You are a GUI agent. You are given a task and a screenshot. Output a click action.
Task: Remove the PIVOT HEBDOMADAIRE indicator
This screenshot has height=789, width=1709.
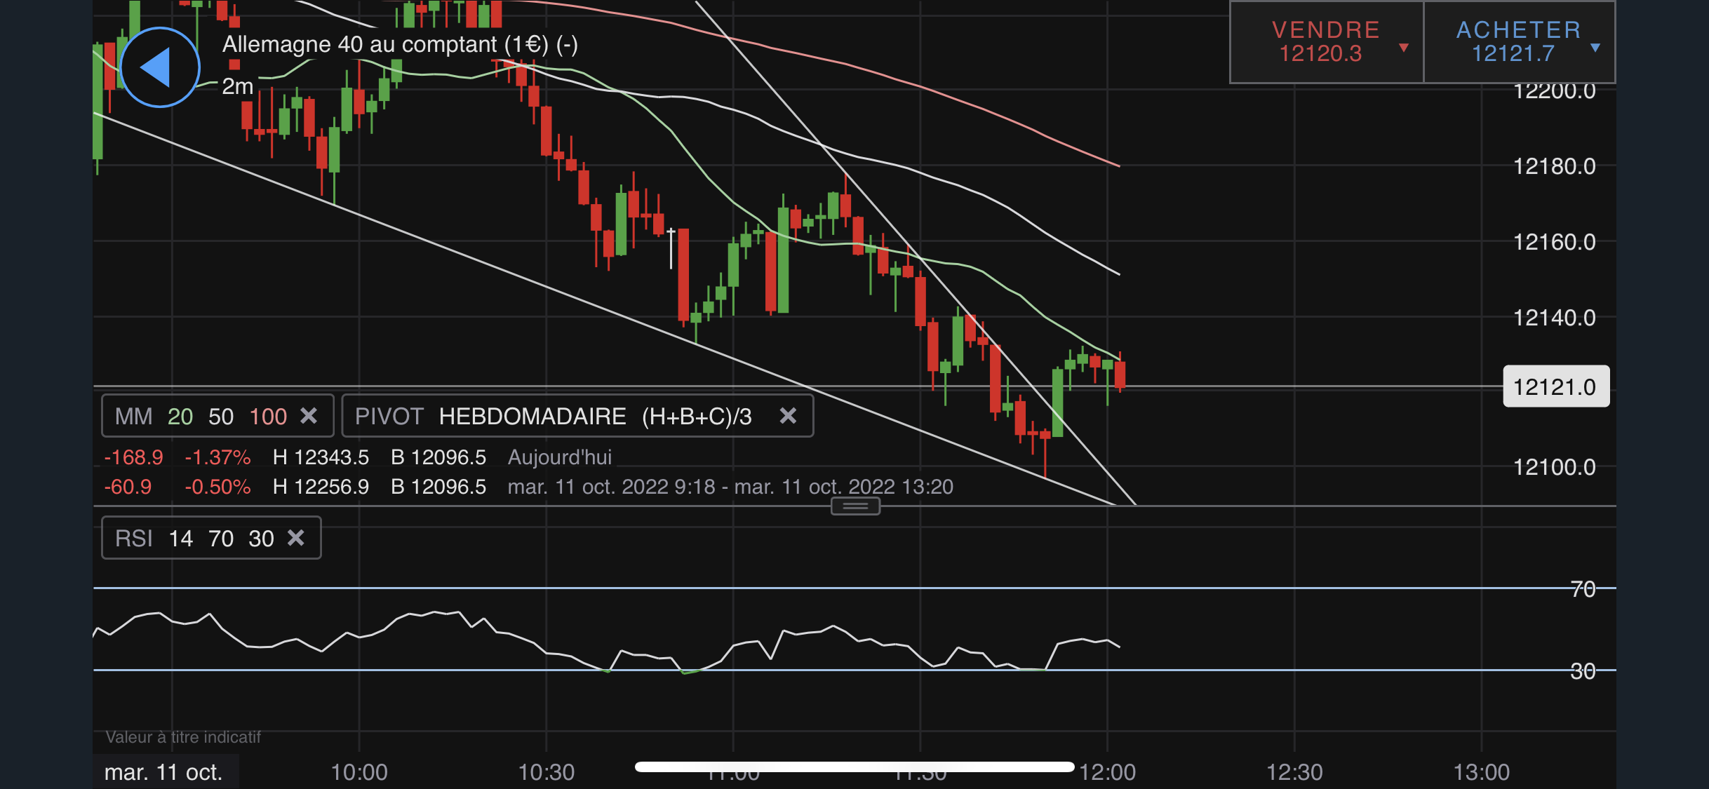coord(788,416)
